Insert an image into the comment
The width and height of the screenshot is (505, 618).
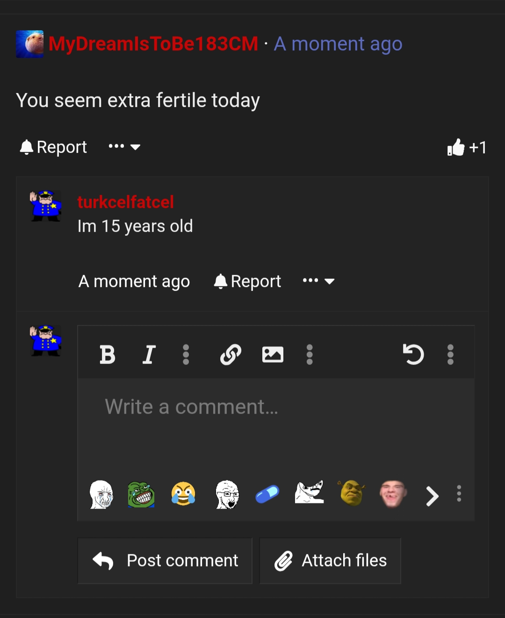(x=273, y=355)
